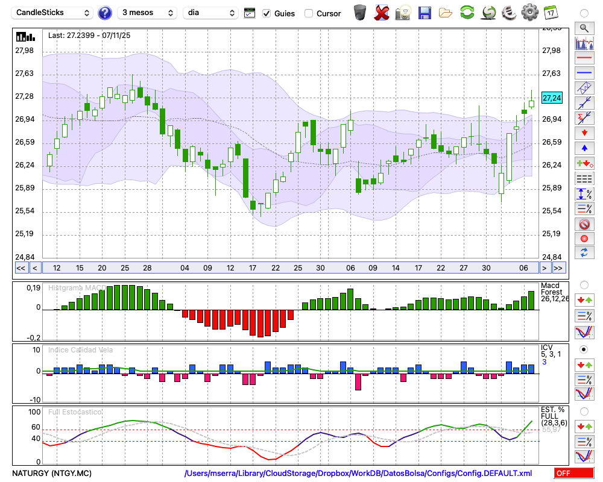Toggle the red OFF button

pos(573,473)
